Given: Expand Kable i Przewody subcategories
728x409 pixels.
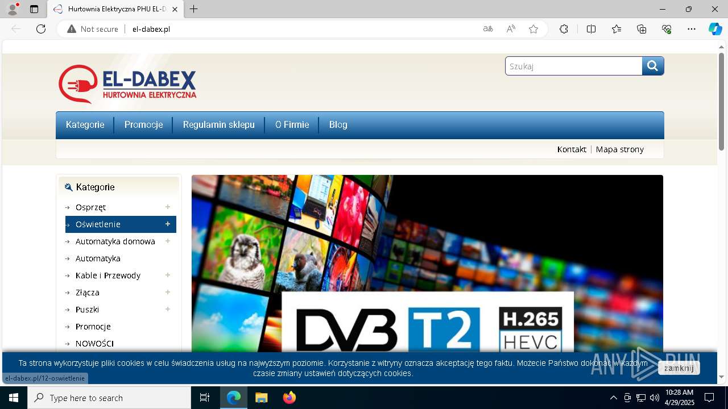Looking at the screenshot, I should pyautogui.click(x=168, y=275).
